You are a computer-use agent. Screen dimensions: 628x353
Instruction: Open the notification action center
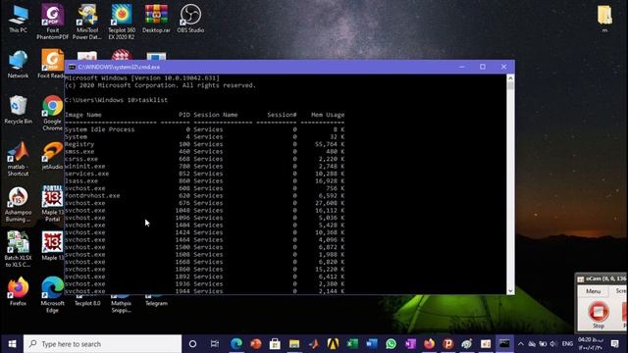(615, 344)
